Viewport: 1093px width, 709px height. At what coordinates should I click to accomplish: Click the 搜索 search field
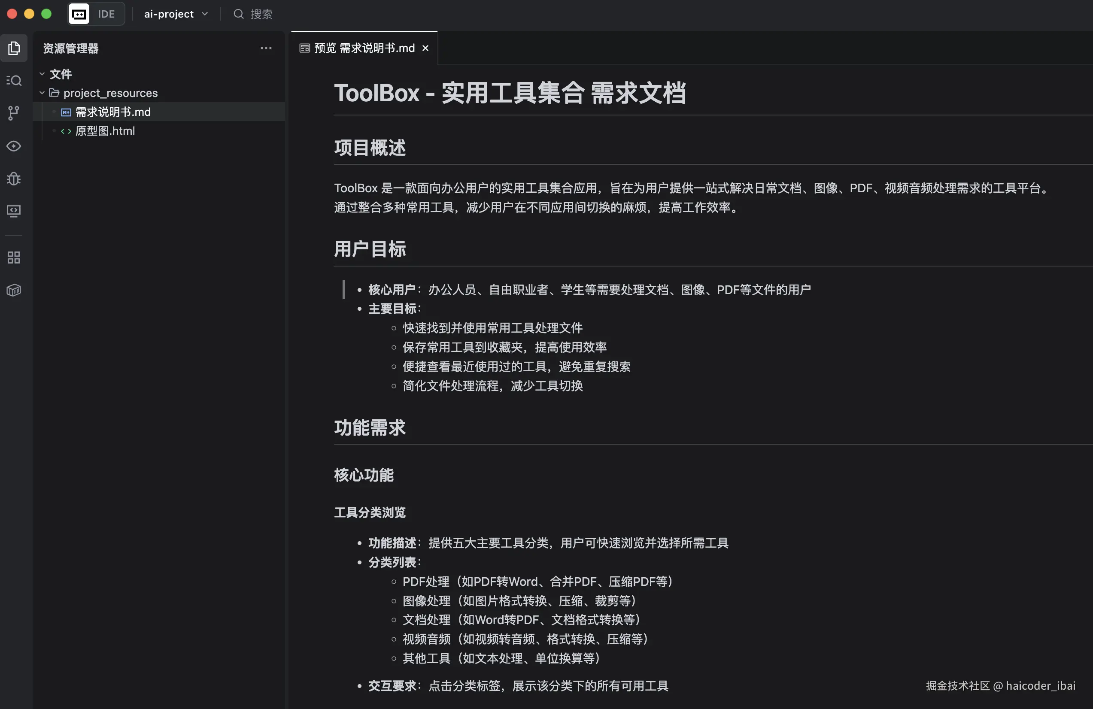(261, 14)
